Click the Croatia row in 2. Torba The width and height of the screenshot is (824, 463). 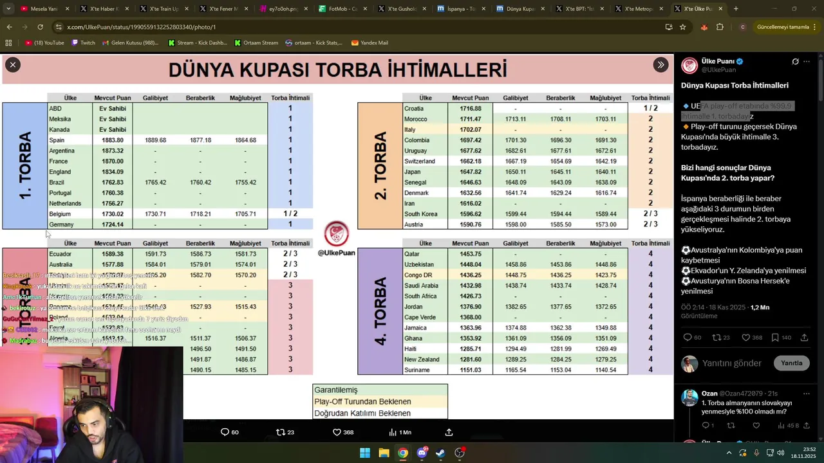[515, 109]
